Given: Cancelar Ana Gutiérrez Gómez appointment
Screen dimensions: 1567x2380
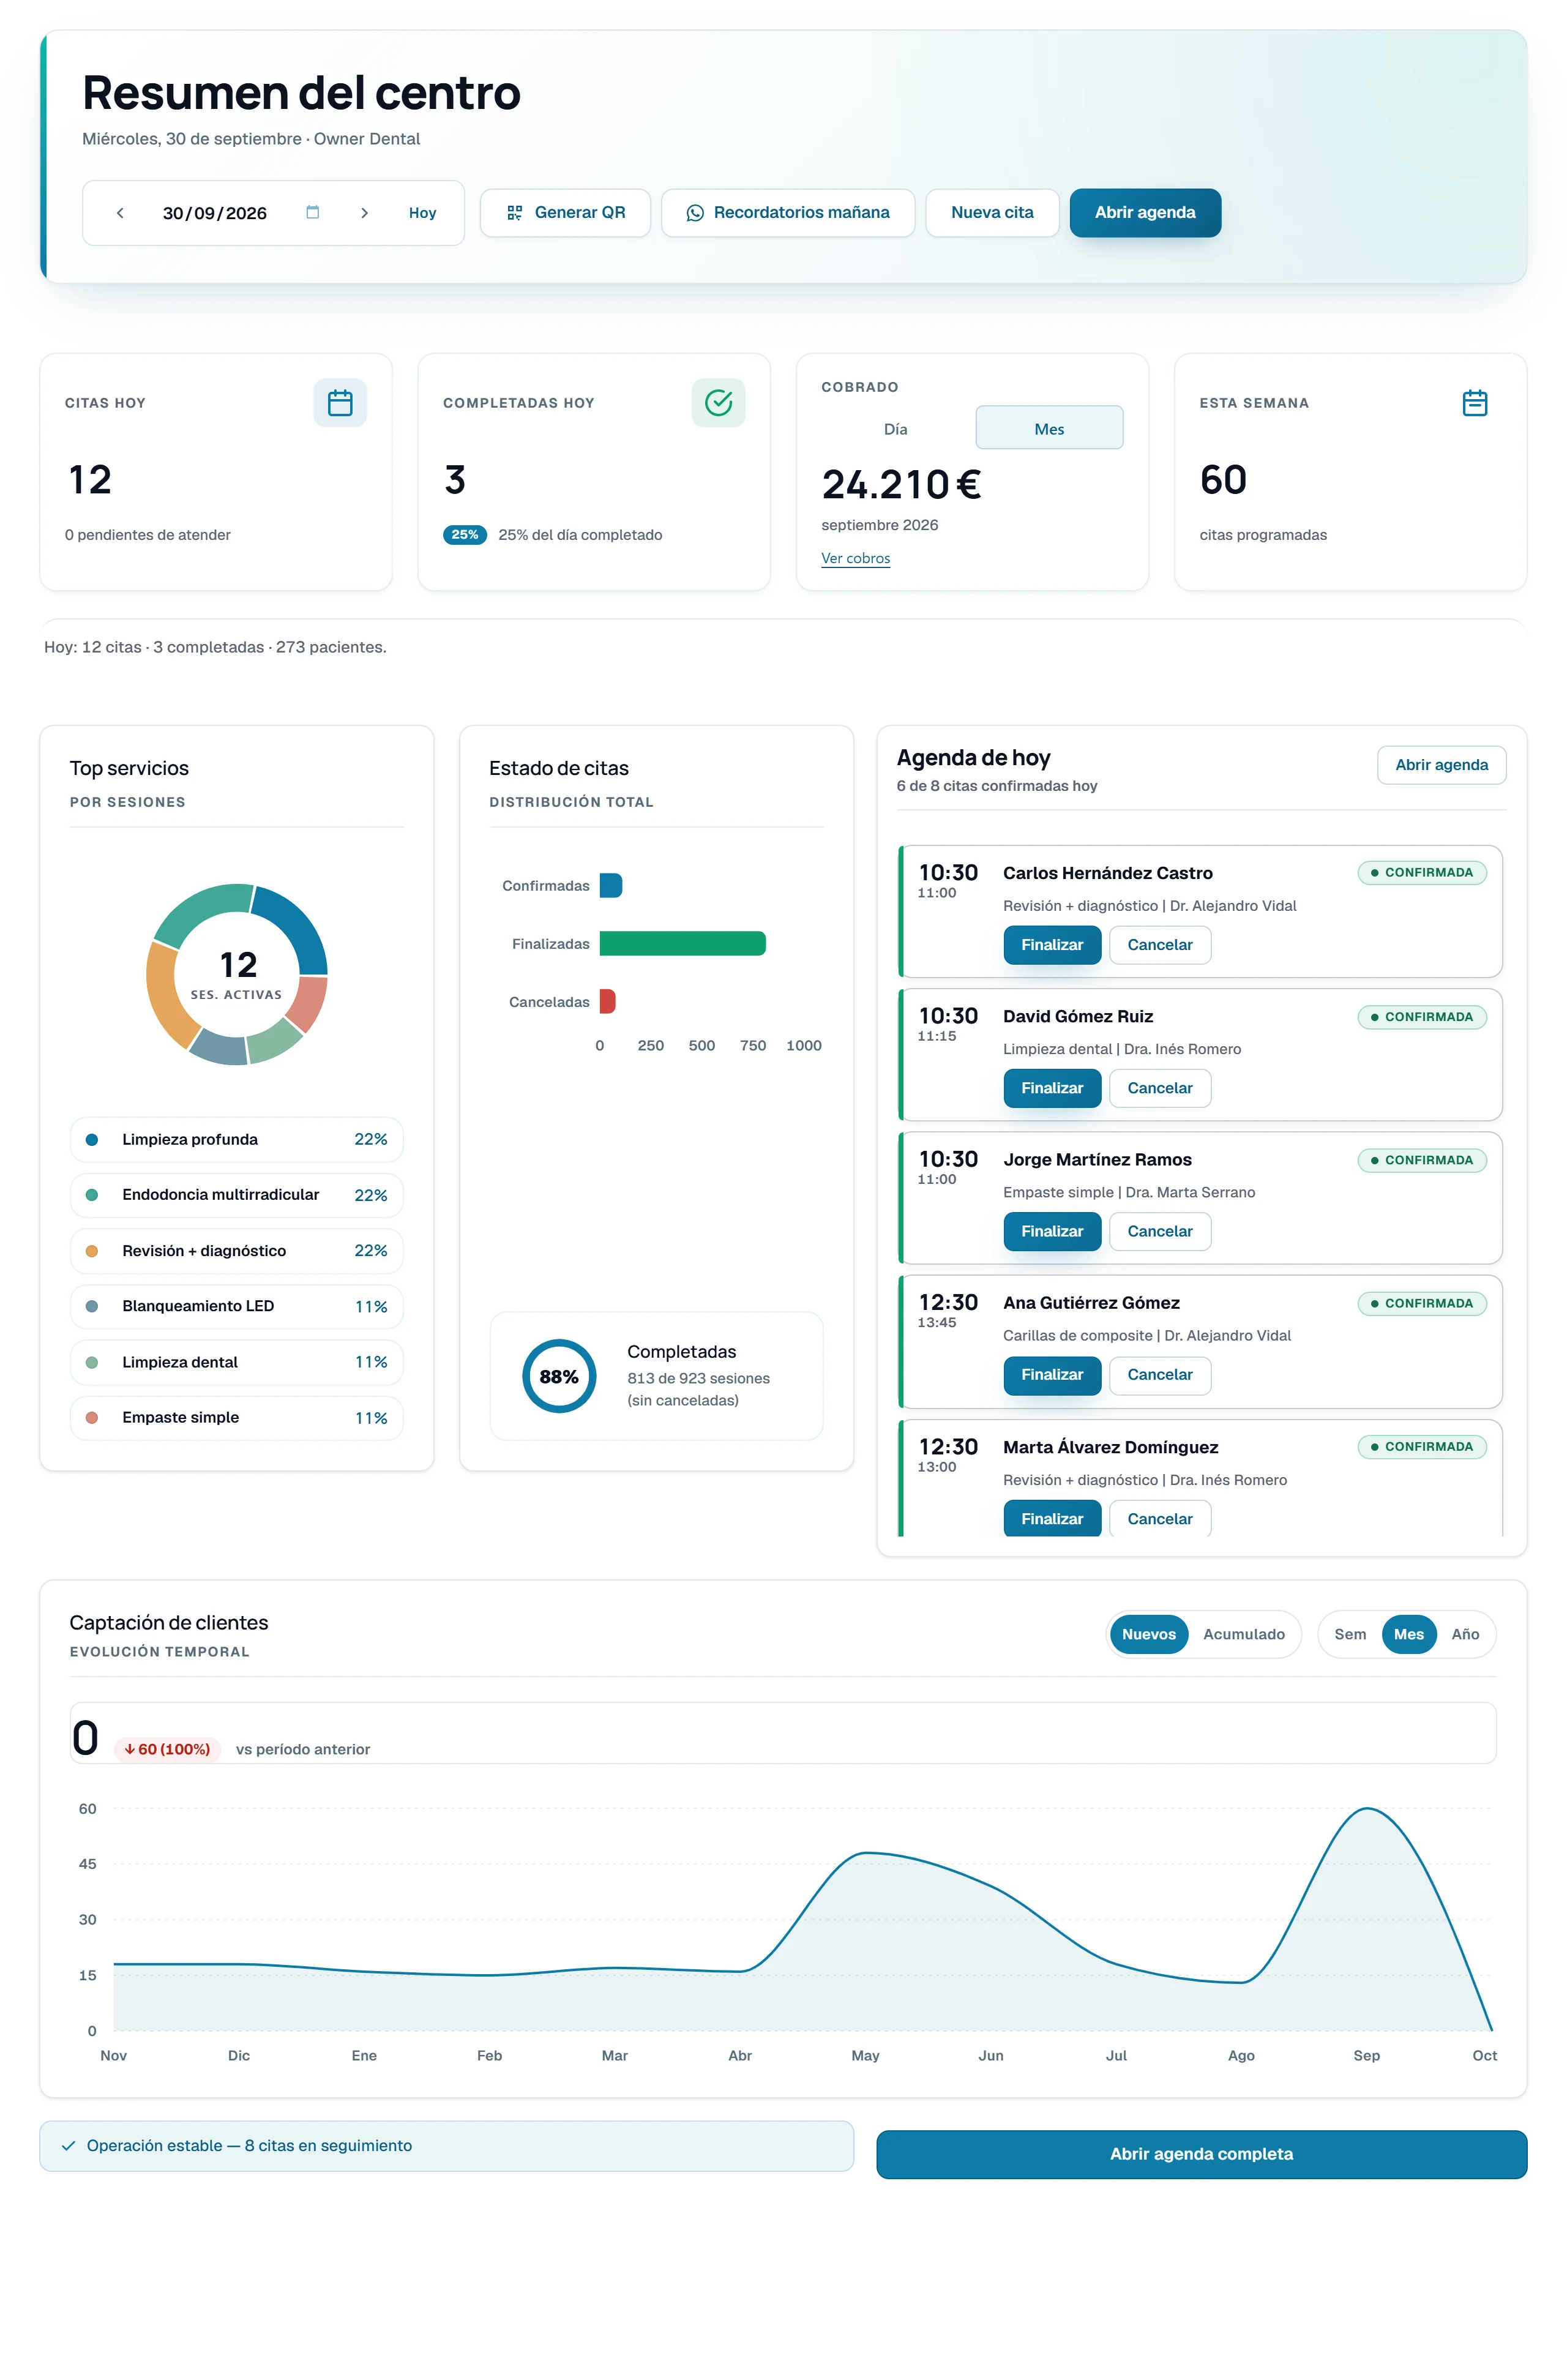Looking at the screenshot, I should coord(1160,1375).
